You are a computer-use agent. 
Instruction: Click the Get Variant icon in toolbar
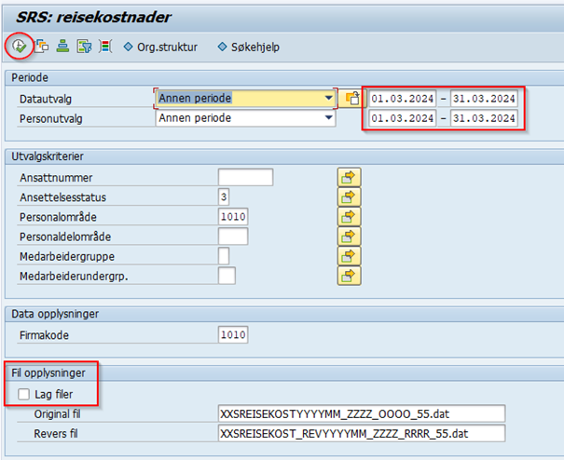click(42, 47)
